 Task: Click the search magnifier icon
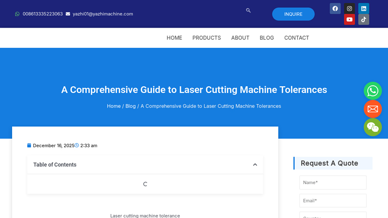(248, 10)
